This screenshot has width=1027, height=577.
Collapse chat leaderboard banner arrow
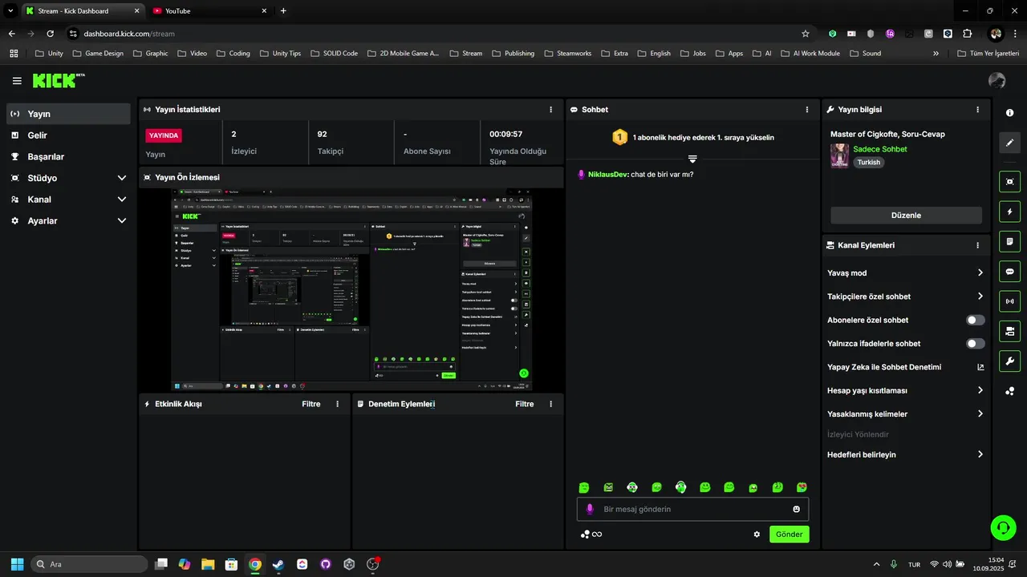click(692, 159)
